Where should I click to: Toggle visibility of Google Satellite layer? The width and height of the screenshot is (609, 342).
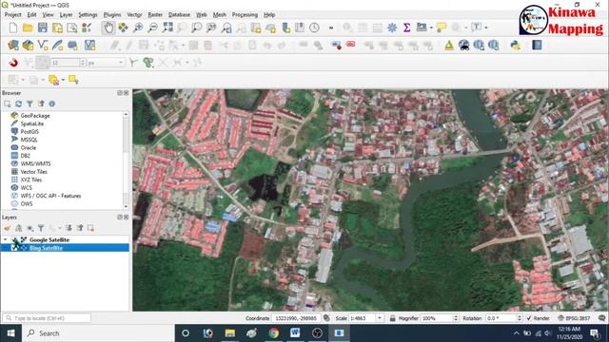15,240
